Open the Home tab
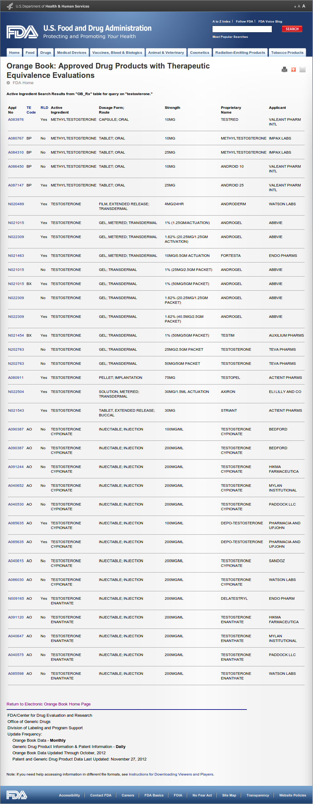The image size is (313, 804). point(14,53)
